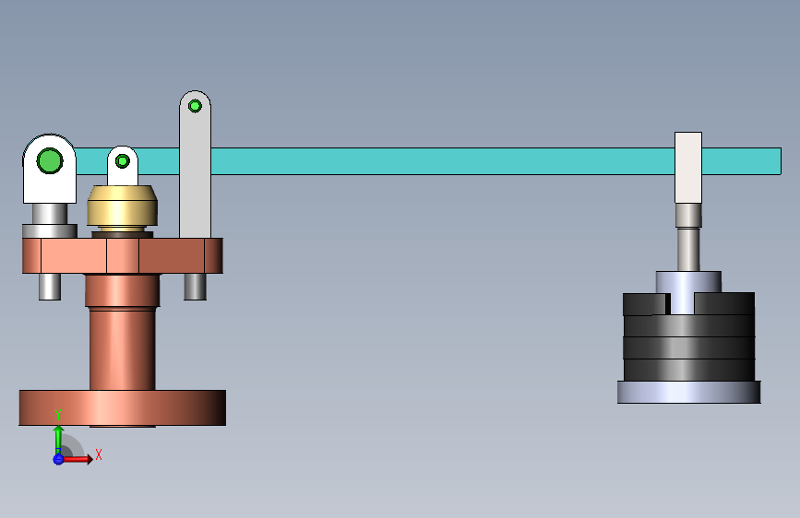The width and height of the screenshot is (800, 518).
Task: Select the gray stud under plate's left side
Action: tap(50, 287)
